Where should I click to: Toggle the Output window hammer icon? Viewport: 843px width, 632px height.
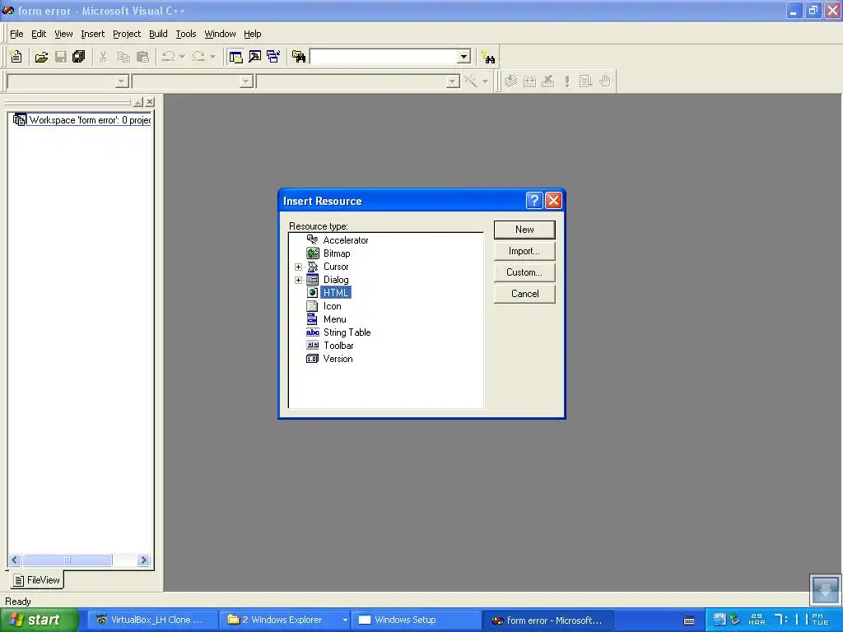(x=255, y=57)
